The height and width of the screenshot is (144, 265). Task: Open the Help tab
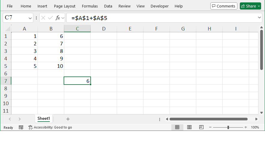[179, 6]
